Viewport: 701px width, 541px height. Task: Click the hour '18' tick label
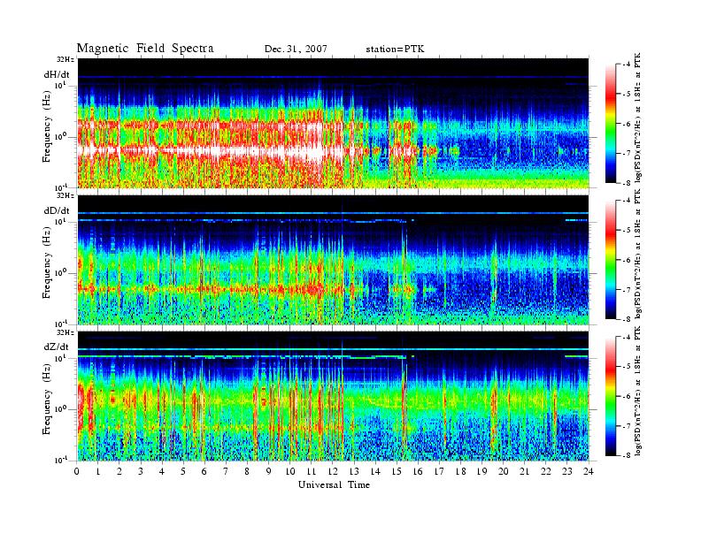pyautogui.click(x=460, y=471)
